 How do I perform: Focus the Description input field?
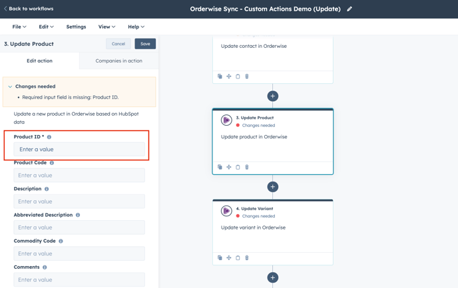[x=79, y=202]
